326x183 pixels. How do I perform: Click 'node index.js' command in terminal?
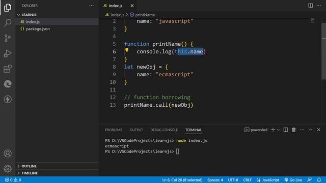(x=192, y=141)
